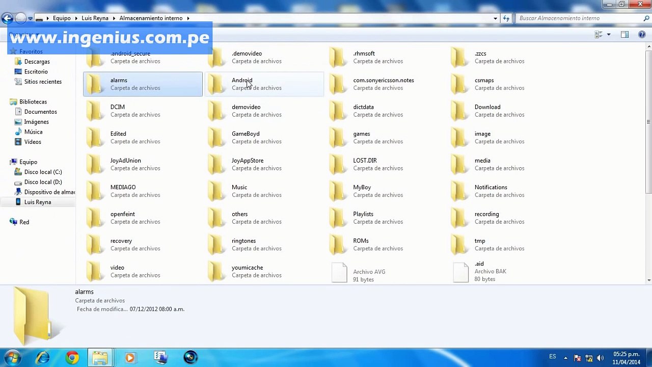Select the LOST.DIR folder
Viewport: 652px width, 367px height.
coord(386,164)
